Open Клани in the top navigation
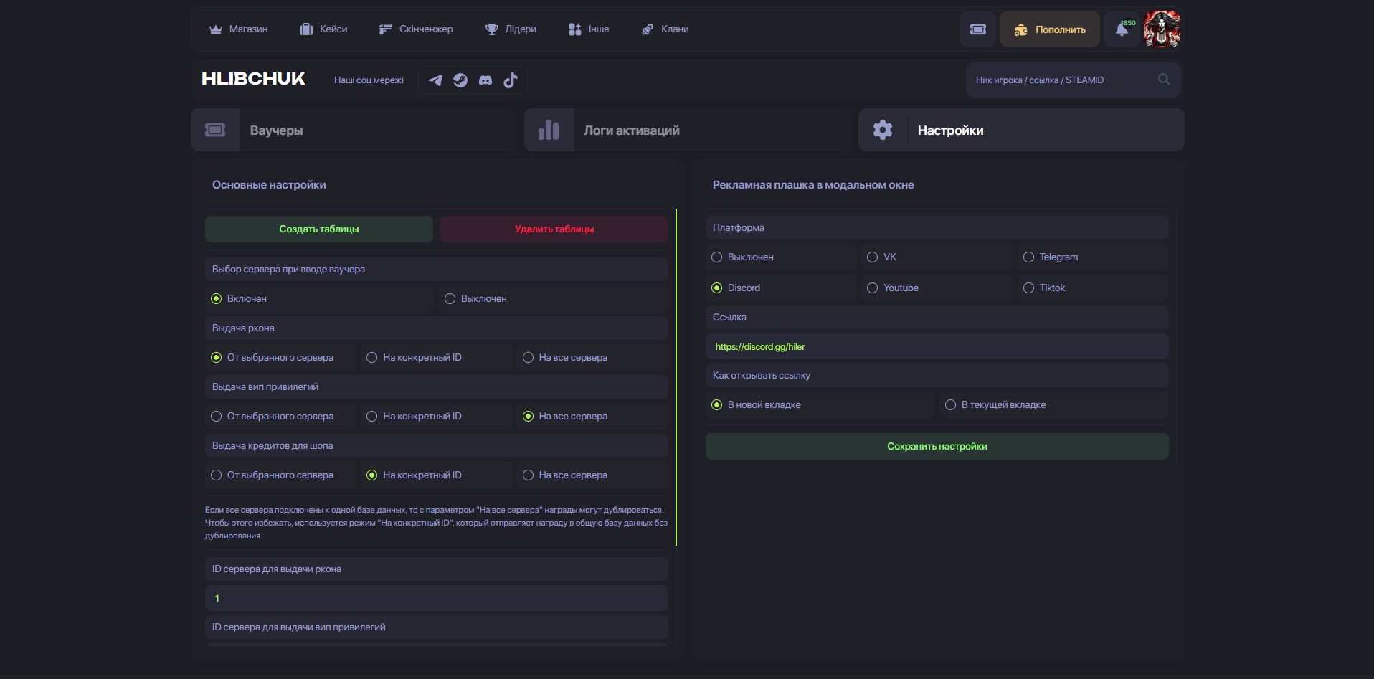 coord(665,29)
